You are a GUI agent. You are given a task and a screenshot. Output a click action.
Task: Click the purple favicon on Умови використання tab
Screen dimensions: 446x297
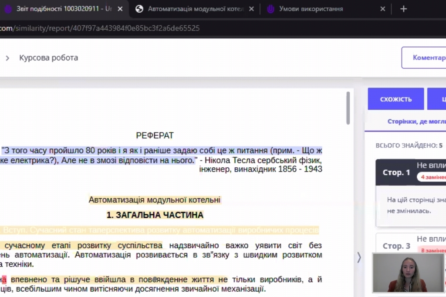[x=270, y=9]
